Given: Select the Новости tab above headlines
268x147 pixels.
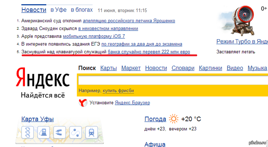Looking at the screenshot, I should (34, 10).
